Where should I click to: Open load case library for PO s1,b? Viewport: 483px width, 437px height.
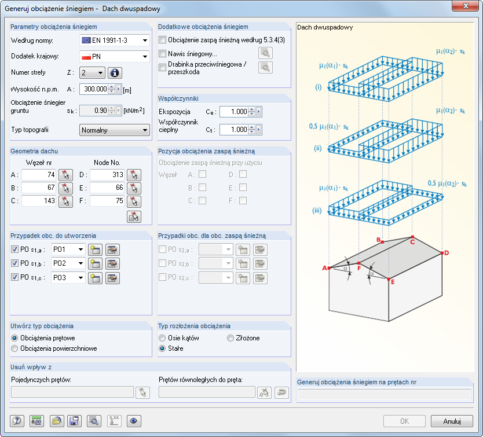coord(112,263)
